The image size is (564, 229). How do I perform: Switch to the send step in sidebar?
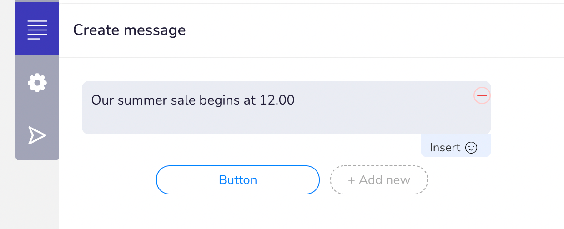click(37, 135)
